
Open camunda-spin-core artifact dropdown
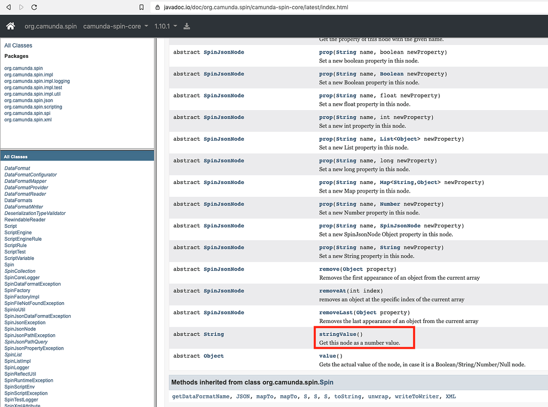click(116, 26)
